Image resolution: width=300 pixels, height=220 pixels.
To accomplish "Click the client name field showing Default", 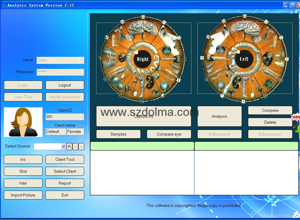I will tap(56, 131).
